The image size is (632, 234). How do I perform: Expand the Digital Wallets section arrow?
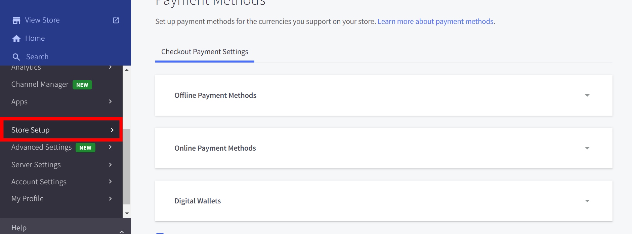[x=587, y=201]
